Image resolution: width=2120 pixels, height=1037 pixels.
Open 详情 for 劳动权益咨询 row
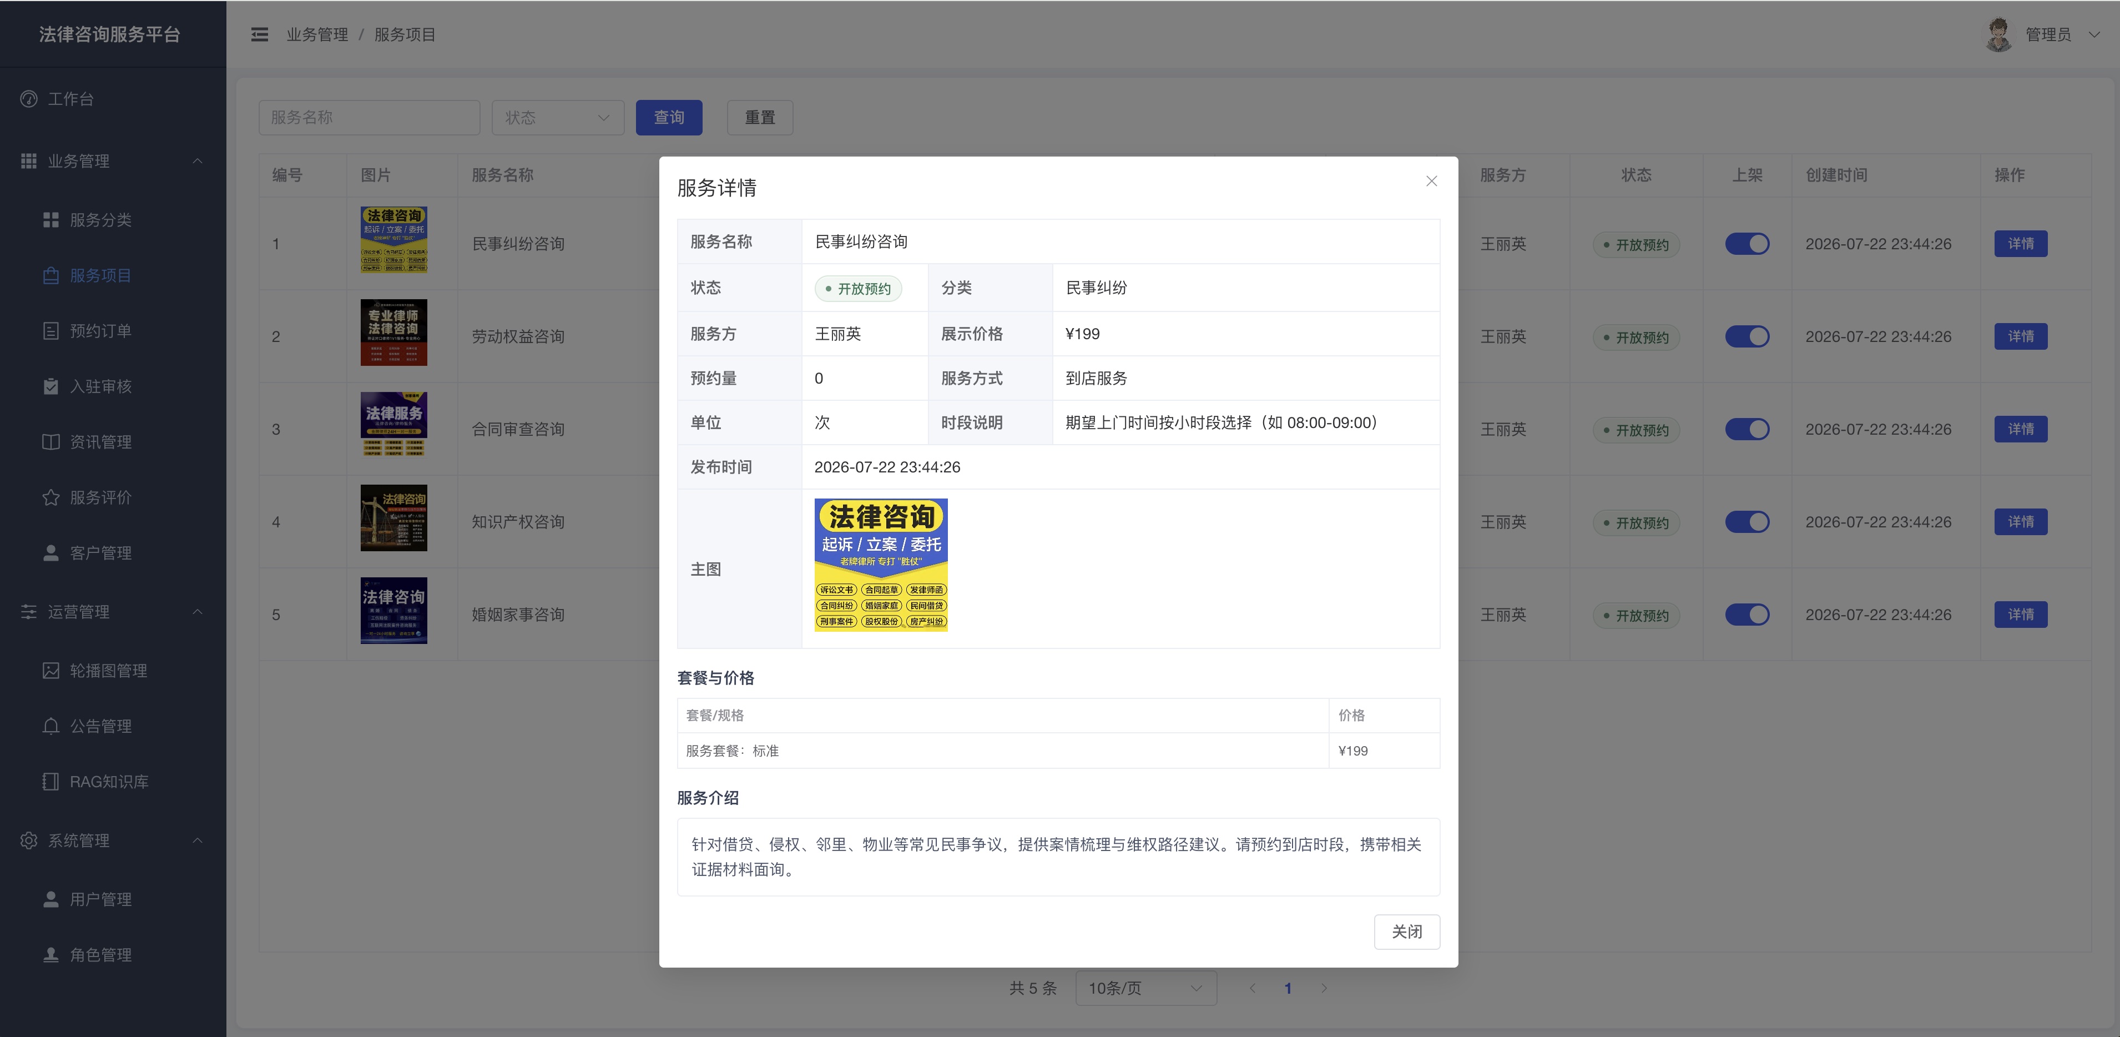coord(2021,336)
